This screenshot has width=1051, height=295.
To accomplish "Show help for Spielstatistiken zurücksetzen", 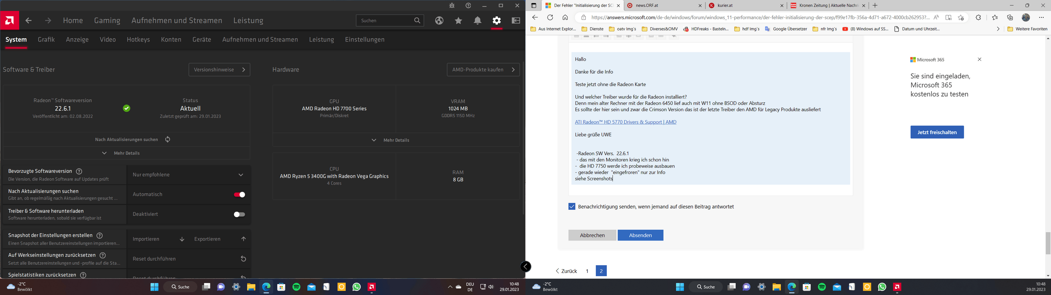I will coord(83,275).
